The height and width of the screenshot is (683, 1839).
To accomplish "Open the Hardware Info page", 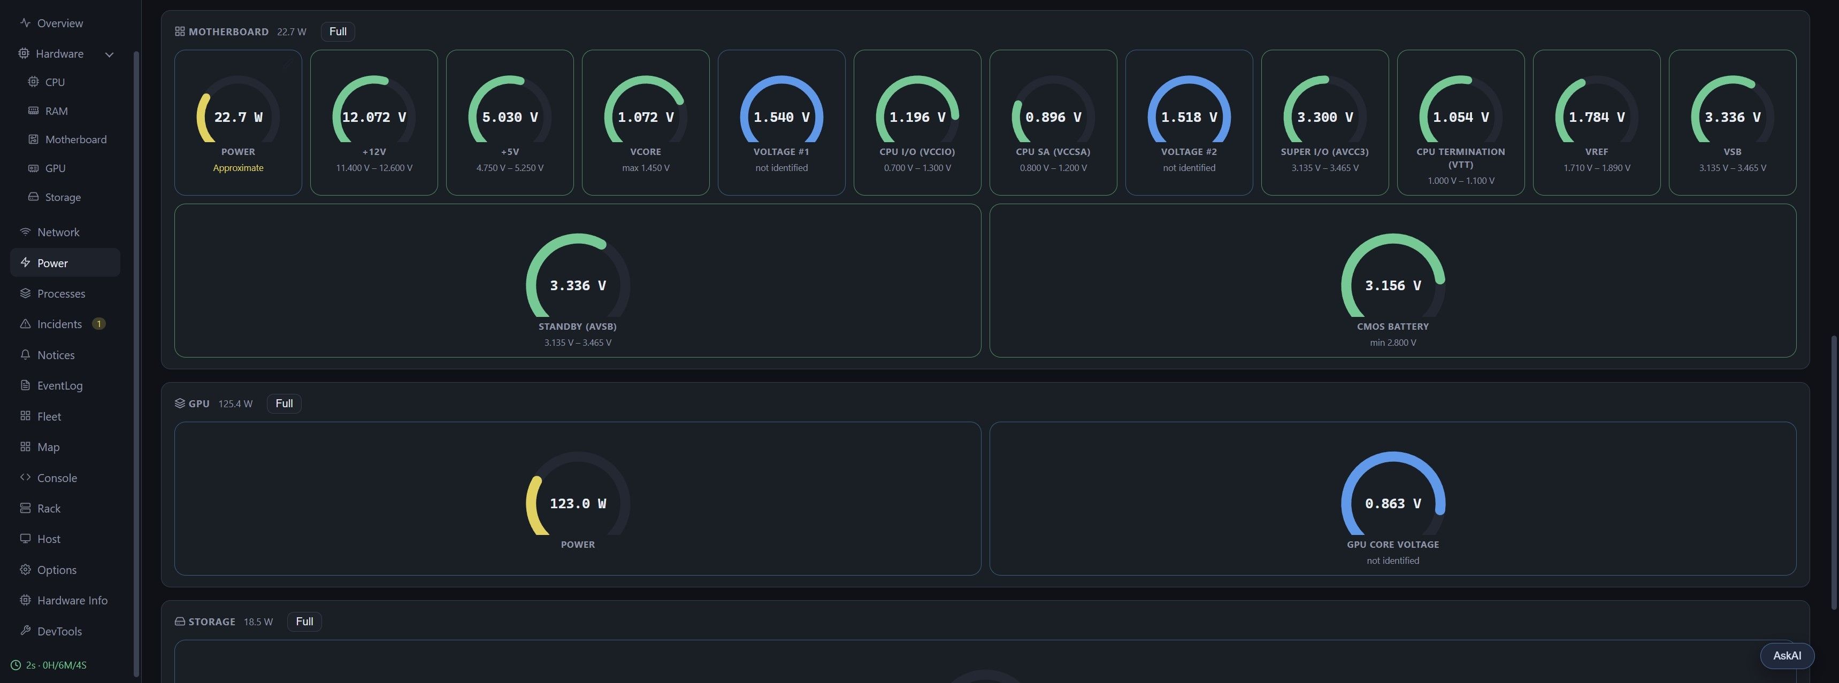I will [x=64, y=600].
